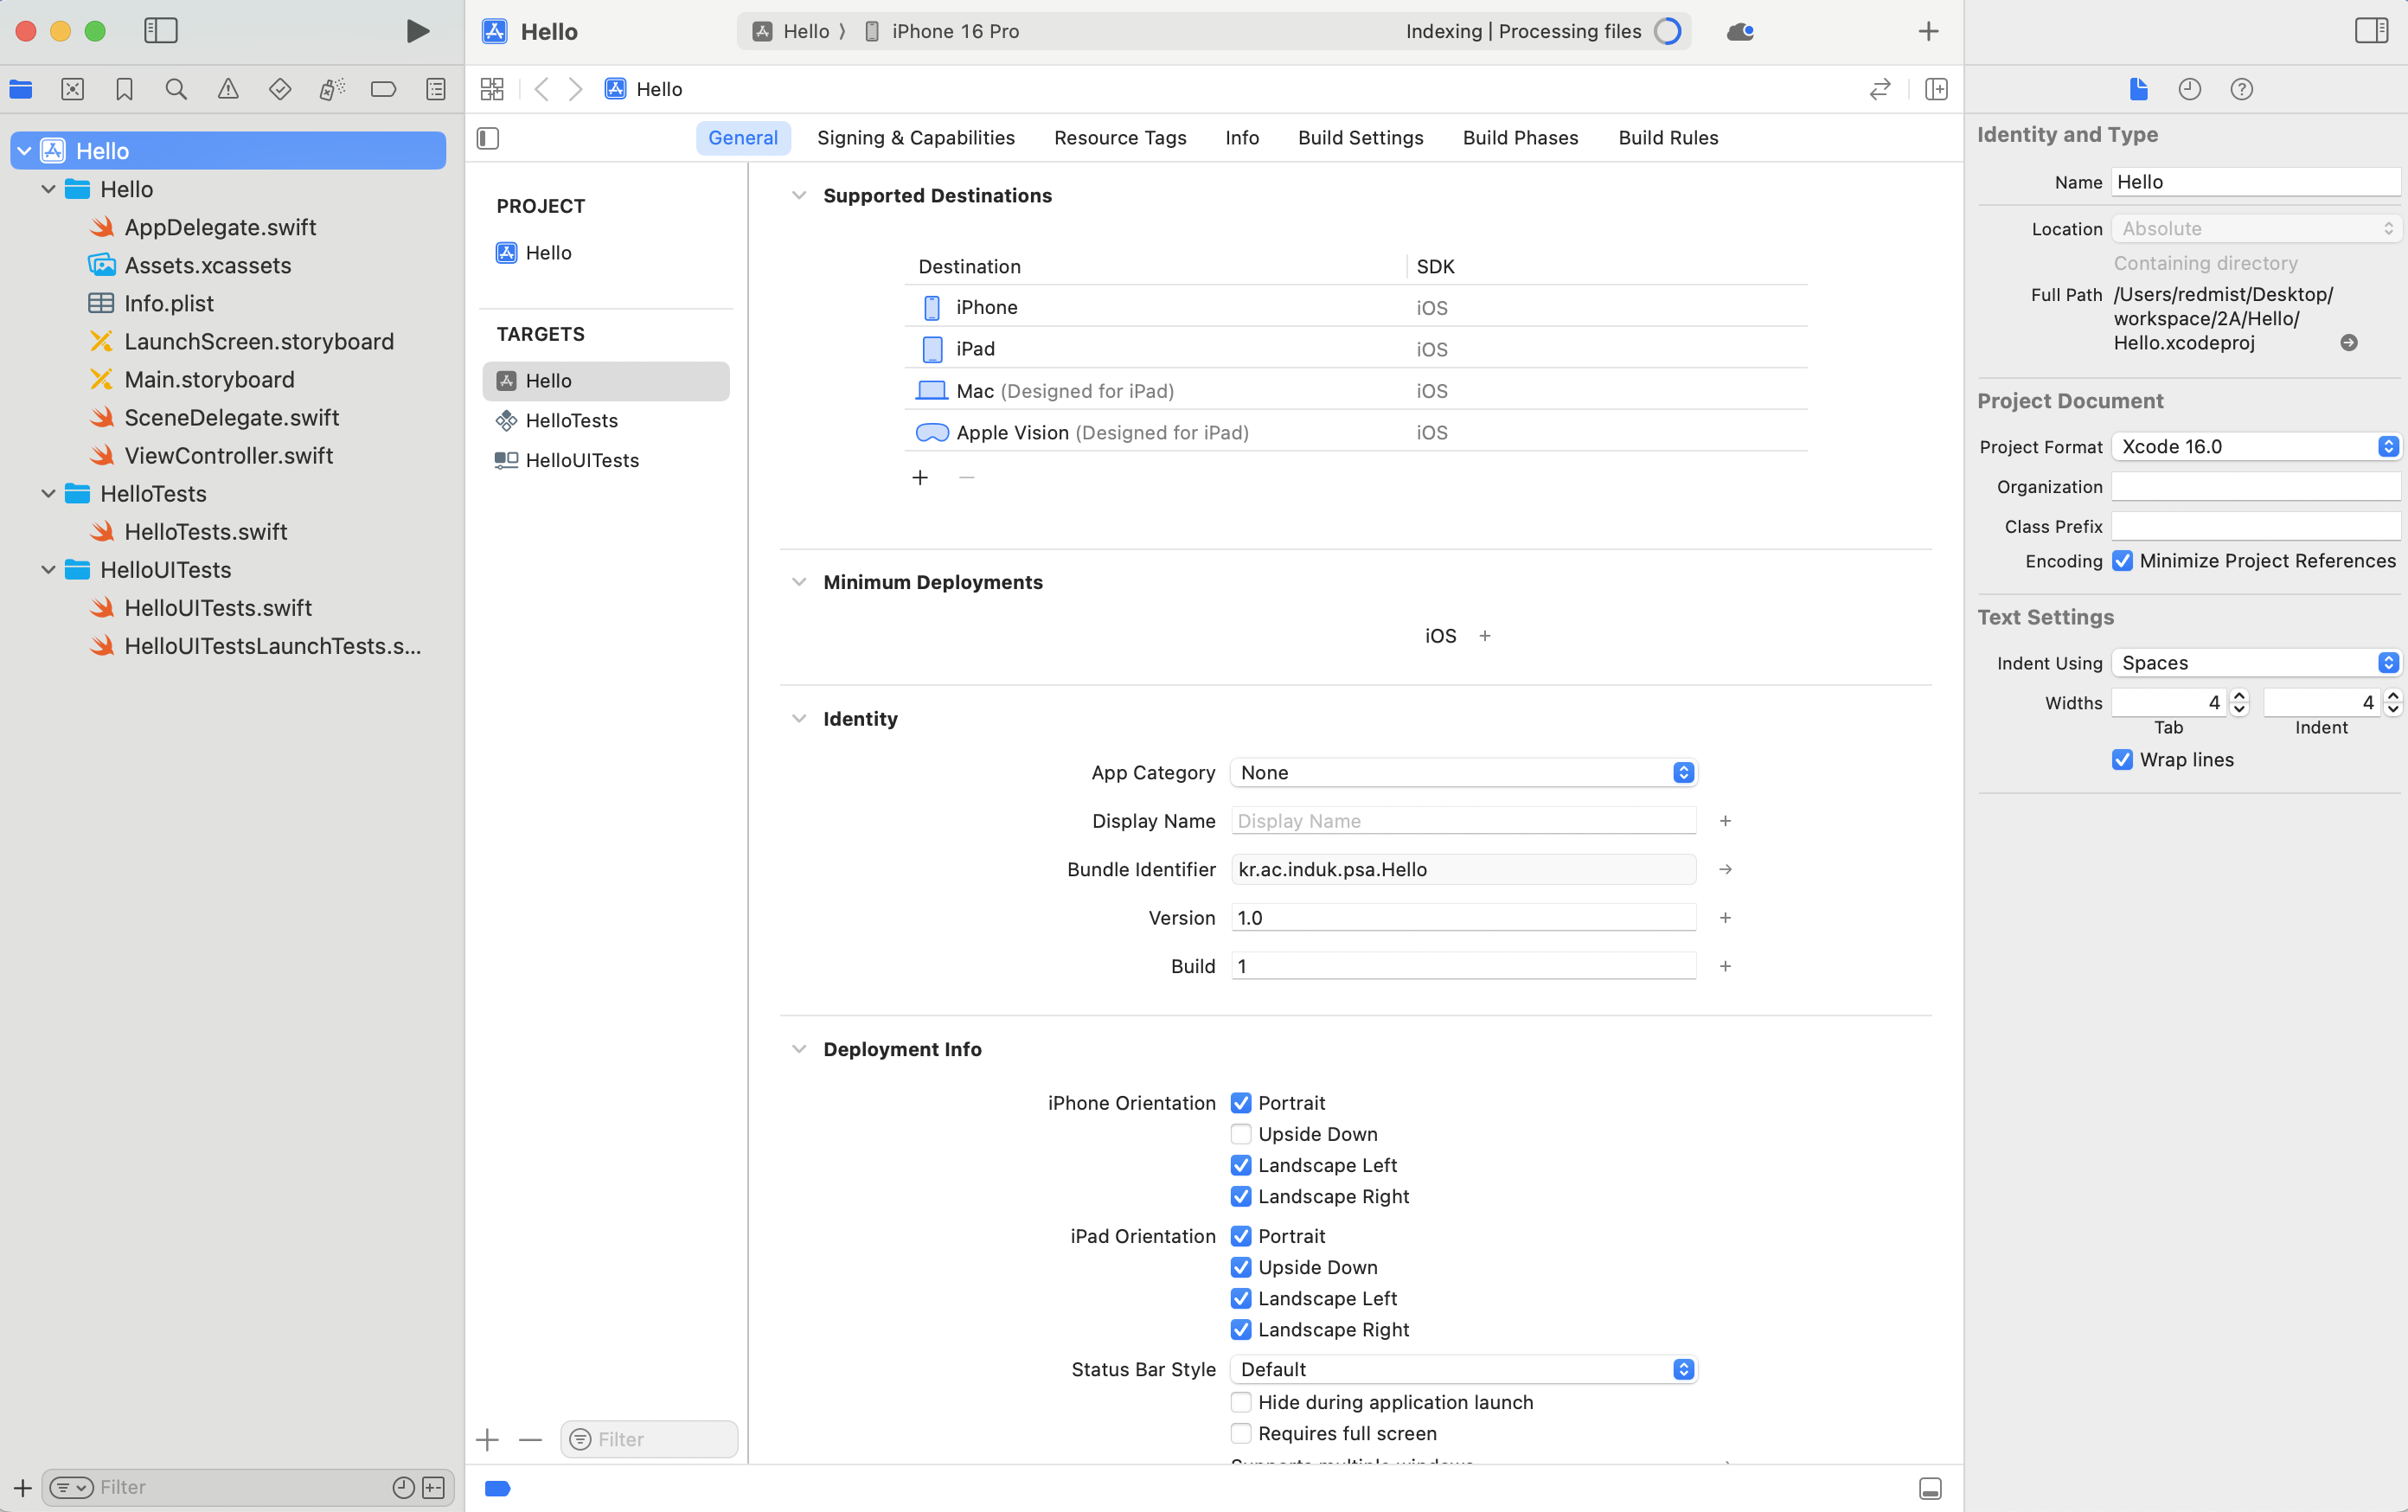Screen dimensions: 2408x1512
Task: Open the App Category dropdown
Action: [1463, 773]
